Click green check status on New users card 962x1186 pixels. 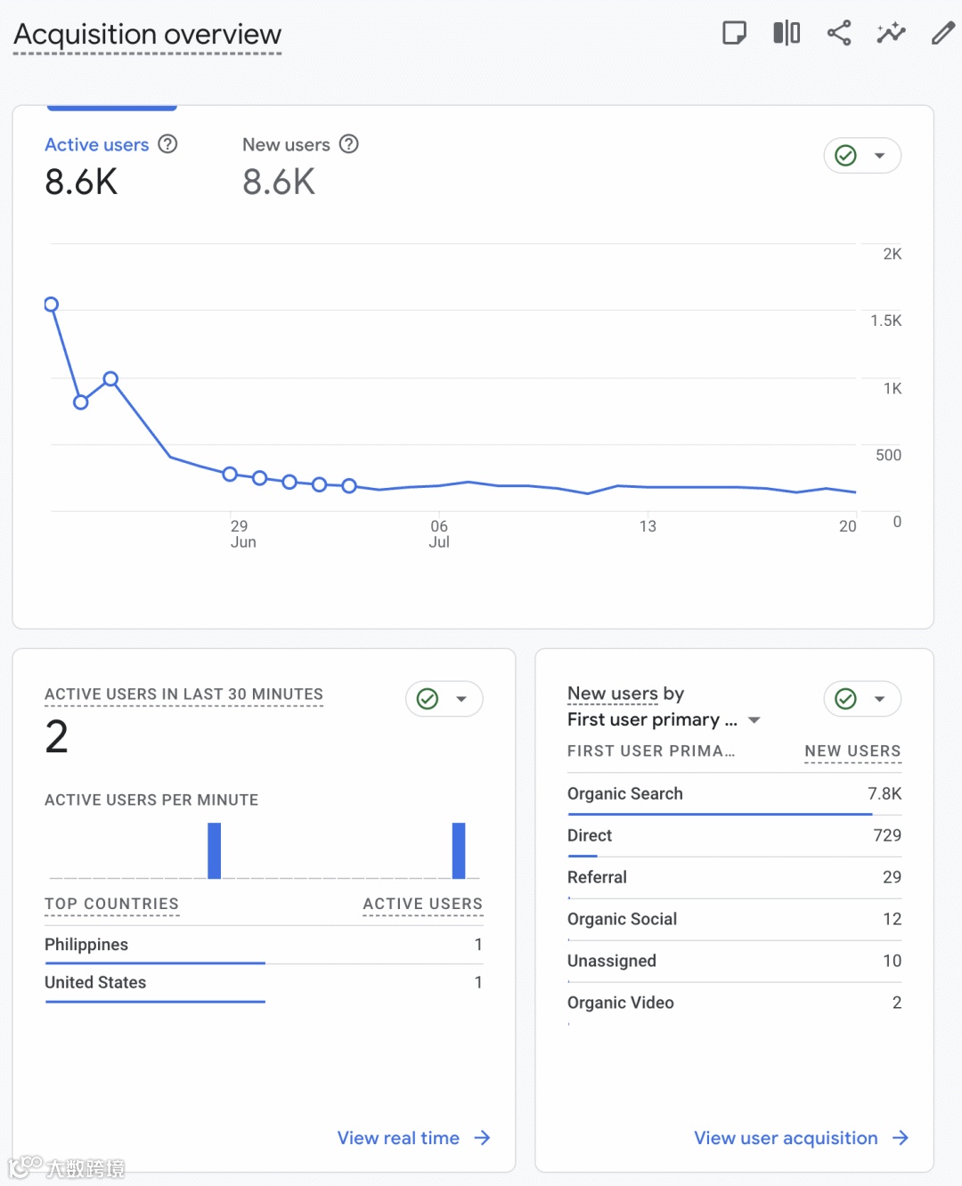[x=846, y=699]
